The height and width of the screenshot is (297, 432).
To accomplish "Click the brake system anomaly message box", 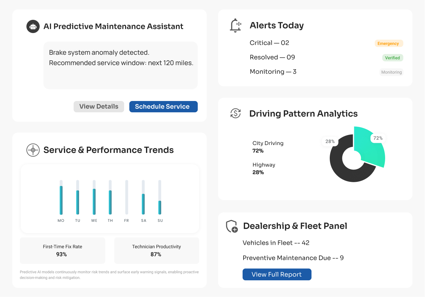I will 121,65.
